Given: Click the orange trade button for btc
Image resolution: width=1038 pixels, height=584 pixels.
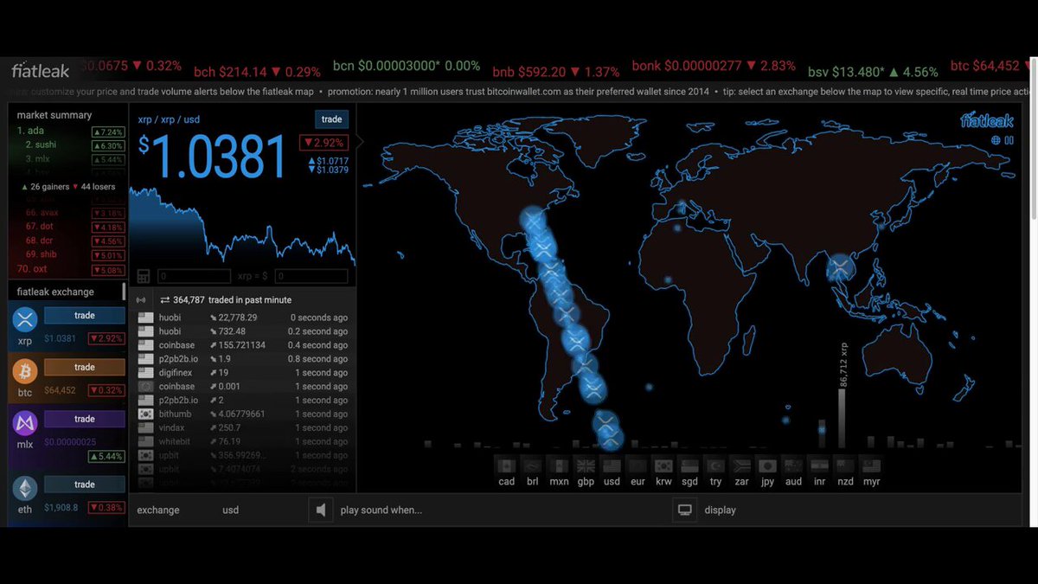Looking at the screenshot, I should click(x=85, y=368).
